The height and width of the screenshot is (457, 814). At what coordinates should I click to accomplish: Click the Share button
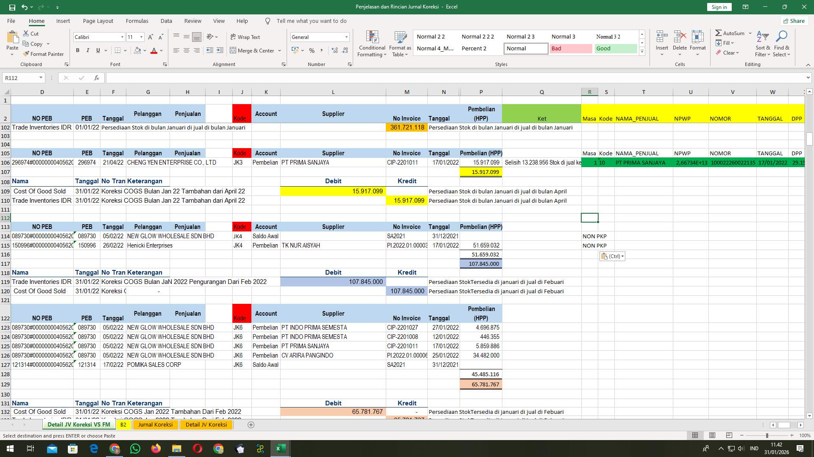pyautogui.click(x=794, y=21)
